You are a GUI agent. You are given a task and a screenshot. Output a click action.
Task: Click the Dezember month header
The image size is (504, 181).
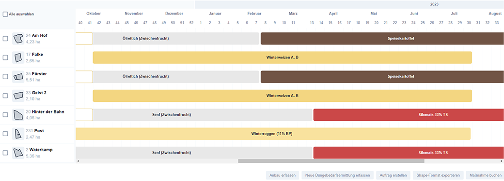coord(174,14)
